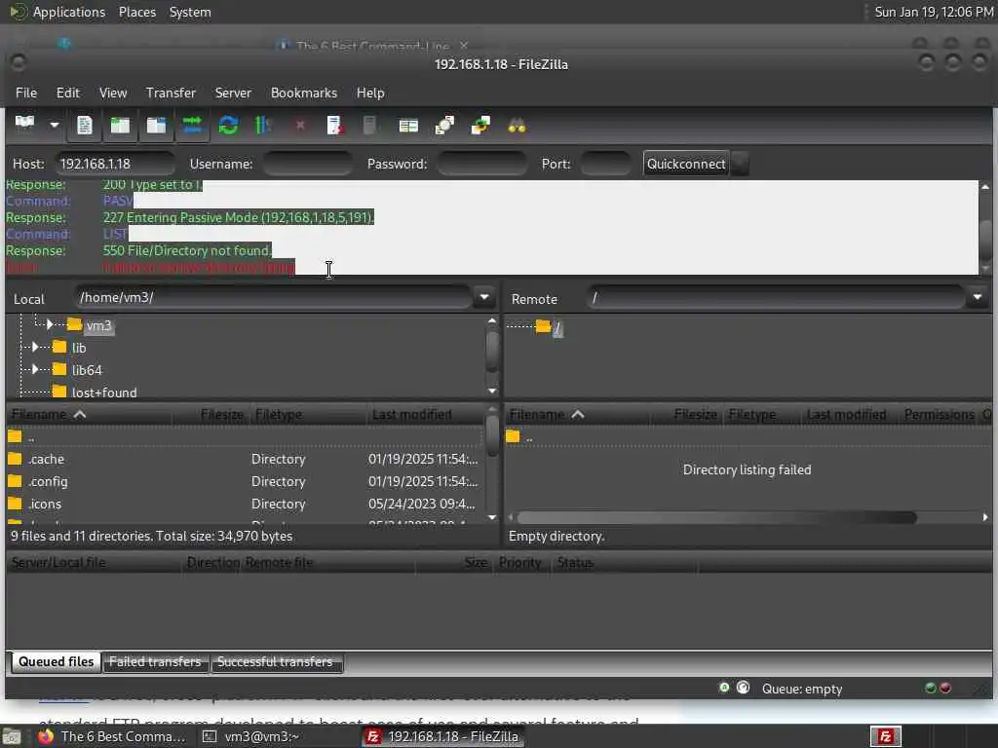Open the Quickconnect history dropdown

coord(740,164)
